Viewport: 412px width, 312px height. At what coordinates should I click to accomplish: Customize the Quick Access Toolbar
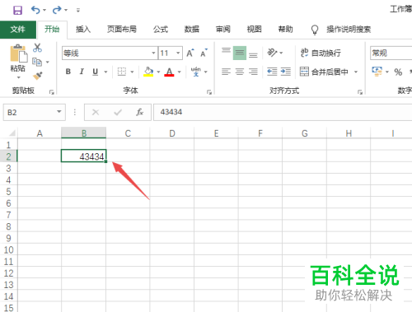78,11
